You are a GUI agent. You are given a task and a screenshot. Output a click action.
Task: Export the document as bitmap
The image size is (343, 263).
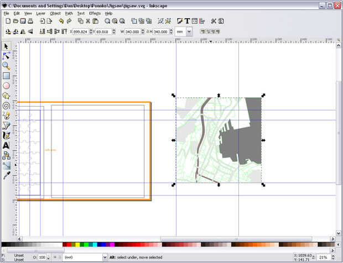tap(50, 21)
